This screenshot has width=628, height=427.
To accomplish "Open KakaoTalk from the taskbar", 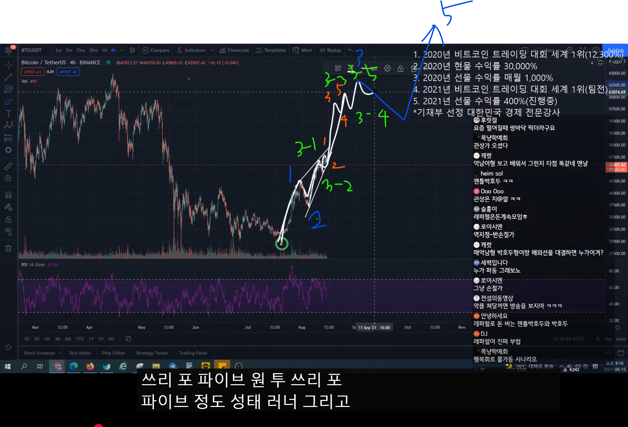I will pyautogui.click(x=205, y=366).
